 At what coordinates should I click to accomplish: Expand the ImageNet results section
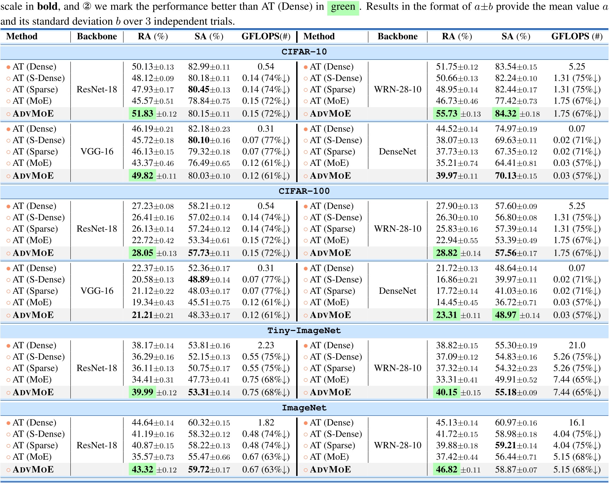click(305, 407)
